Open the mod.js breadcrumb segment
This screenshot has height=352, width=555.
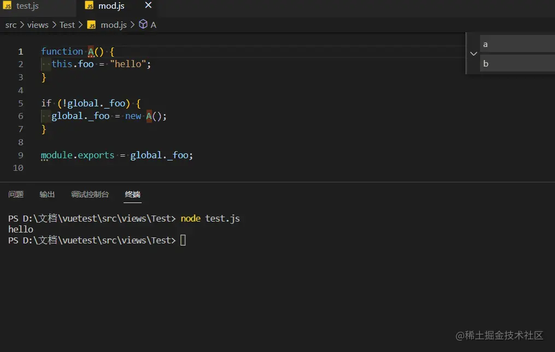click(x=114, y=25)
